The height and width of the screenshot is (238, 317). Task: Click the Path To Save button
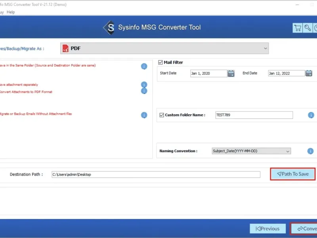coord(293,174)
